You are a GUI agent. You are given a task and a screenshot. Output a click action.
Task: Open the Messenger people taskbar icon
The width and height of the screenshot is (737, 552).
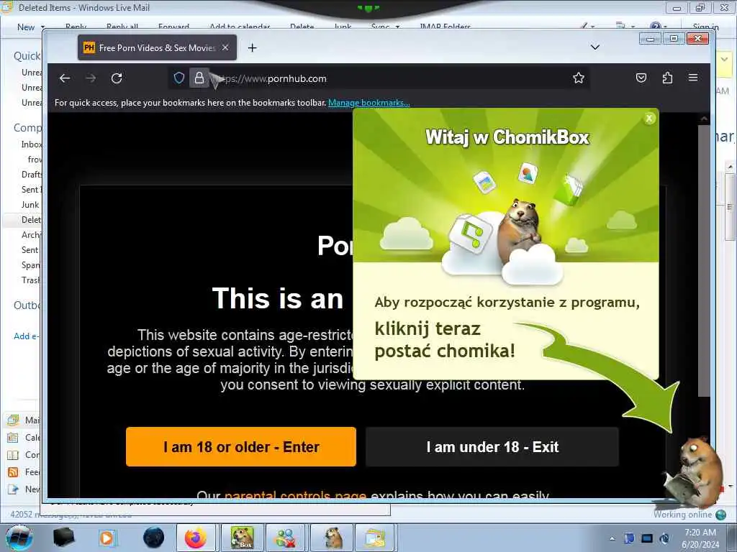click(x=286, y=538)
